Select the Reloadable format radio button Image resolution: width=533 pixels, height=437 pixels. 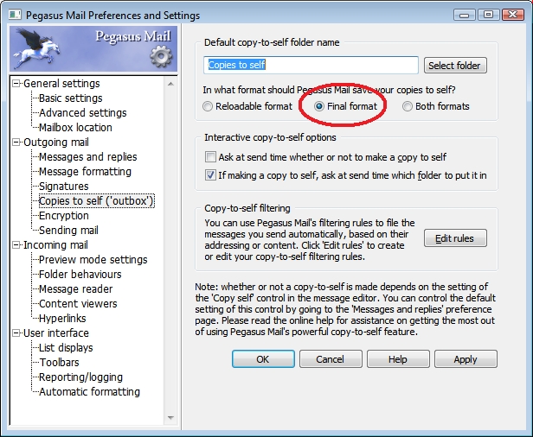click(x=208, y=106)
